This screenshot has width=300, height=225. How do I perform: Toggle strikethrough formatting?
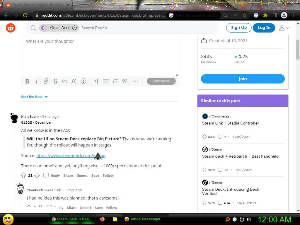(55, 81)
